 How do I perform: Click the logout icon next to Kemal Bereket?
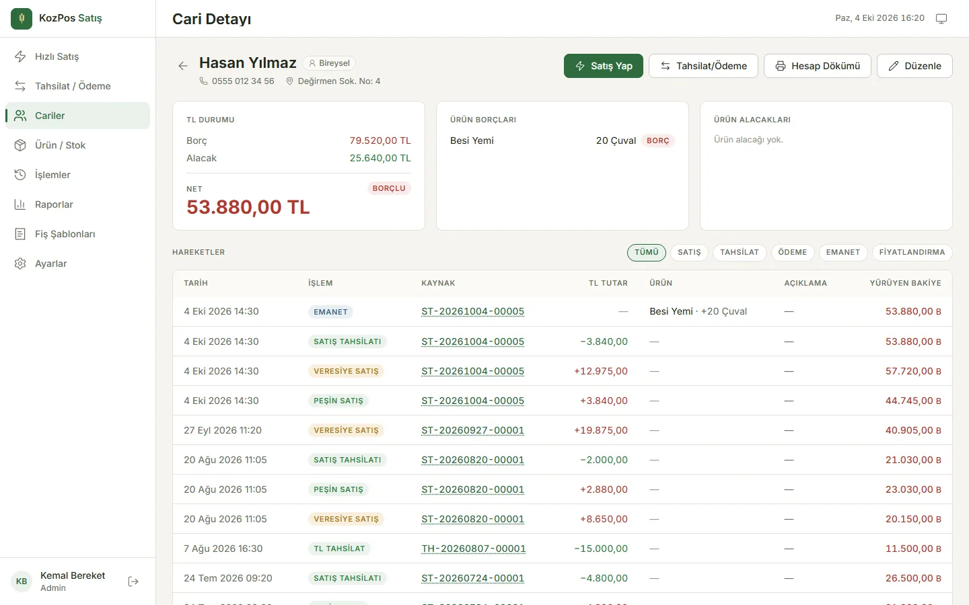click(133, 581)
